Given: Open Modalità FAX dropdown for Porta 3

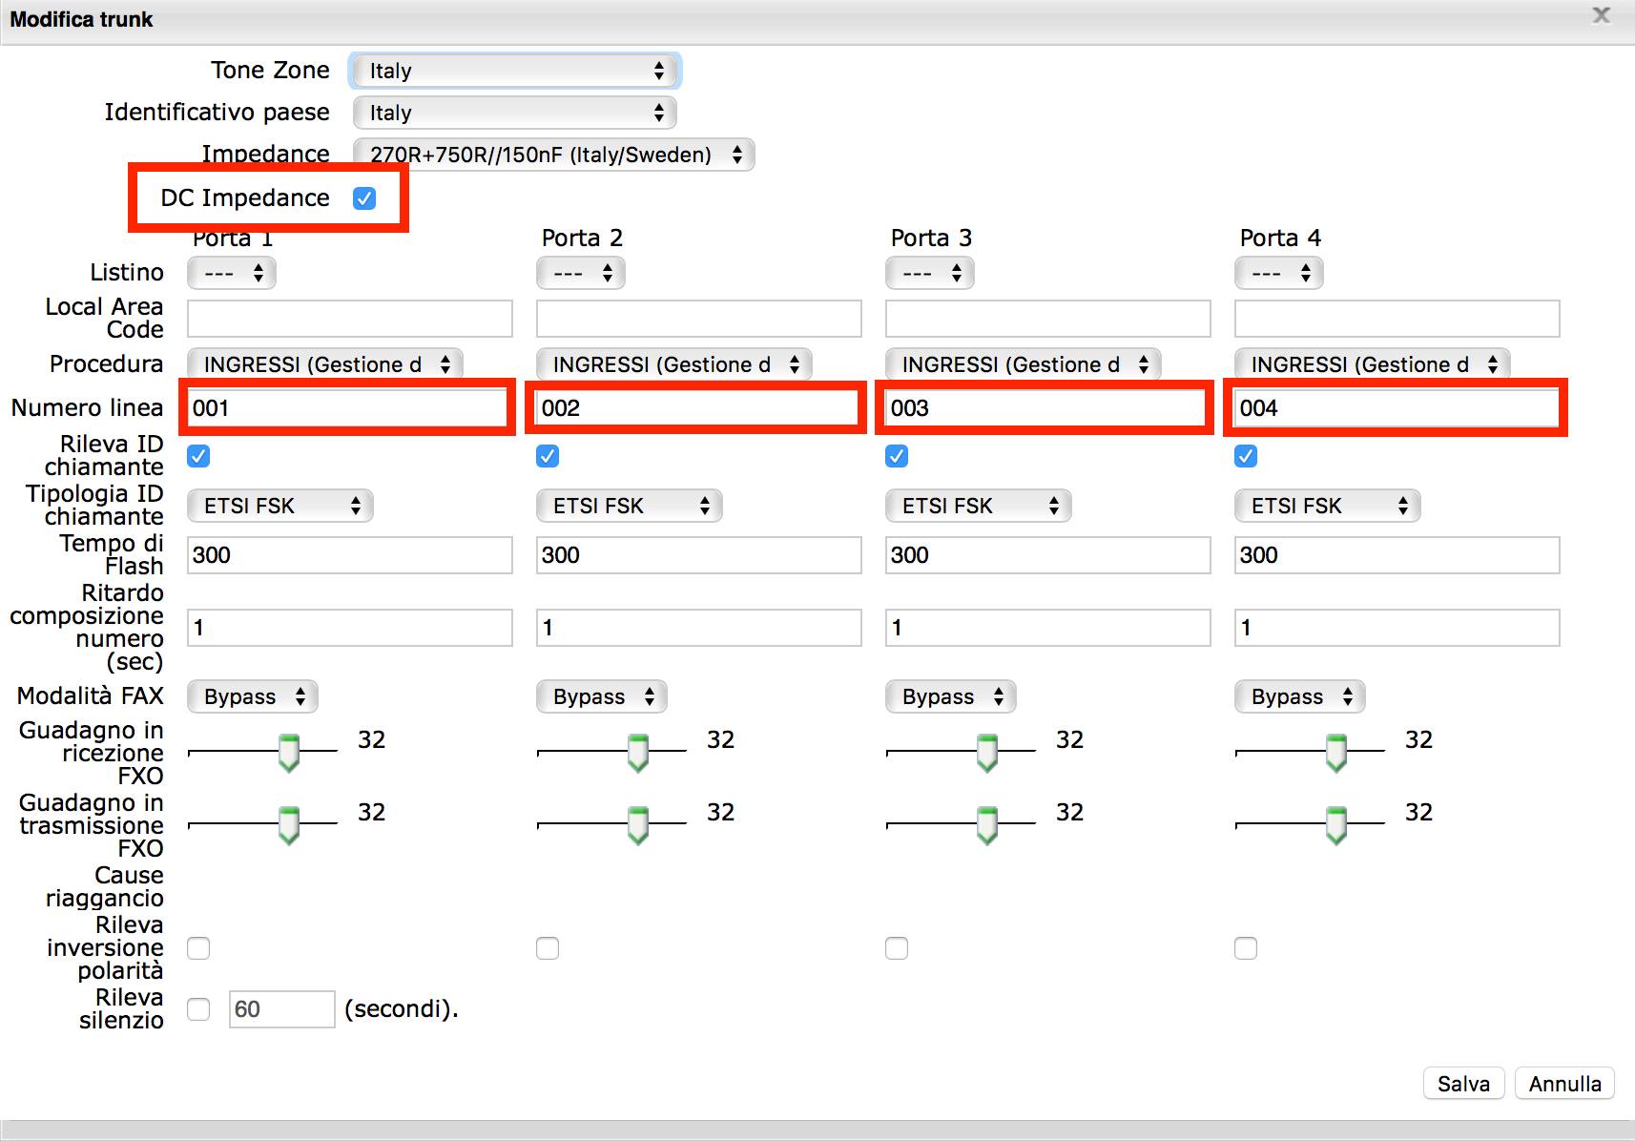Looking at the screenshot, I should 950,696.
